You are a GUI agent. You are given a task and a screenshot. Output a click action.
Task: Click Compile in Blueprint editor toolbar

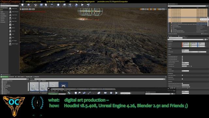(69, 93)
